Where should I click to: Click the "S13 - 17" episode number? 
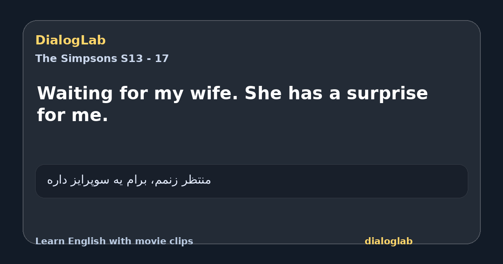145,59
